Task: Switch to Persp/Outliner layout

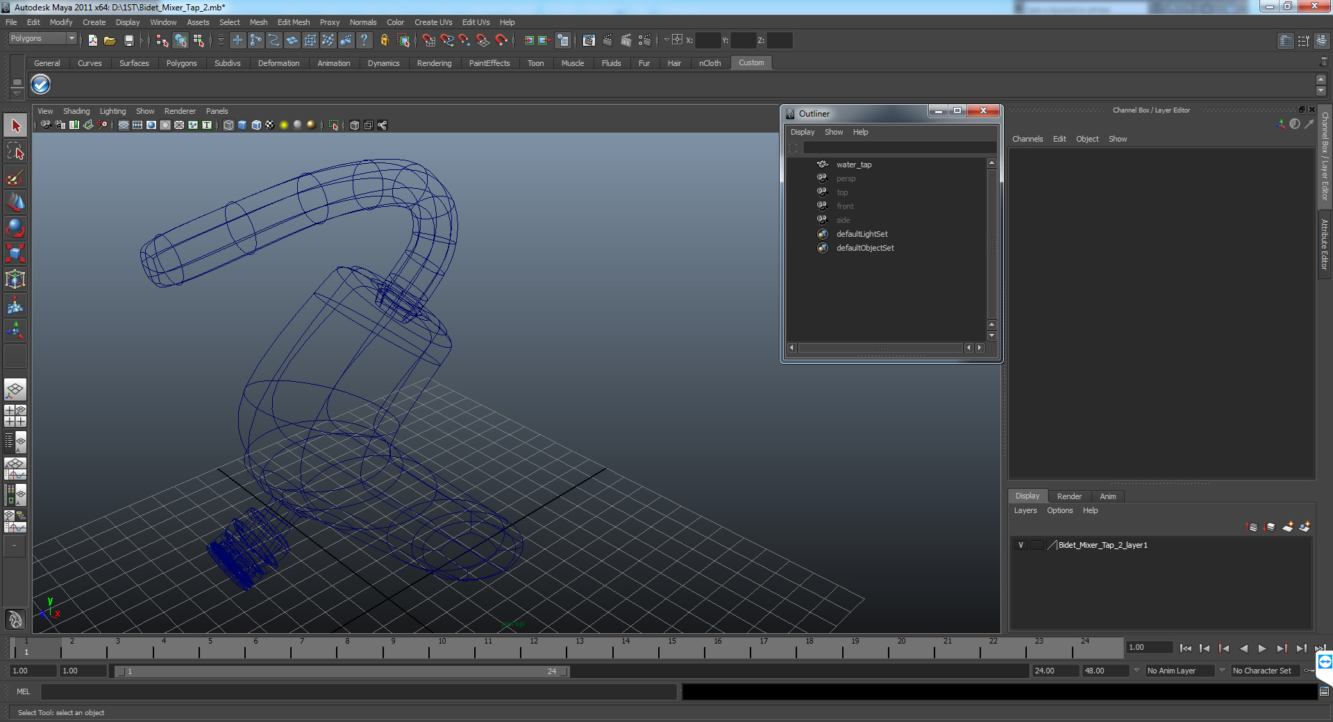Action: coord(15,442)
